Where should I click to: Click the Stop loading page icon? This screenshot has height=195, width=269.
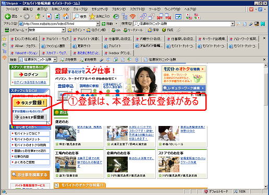(49, 17)
